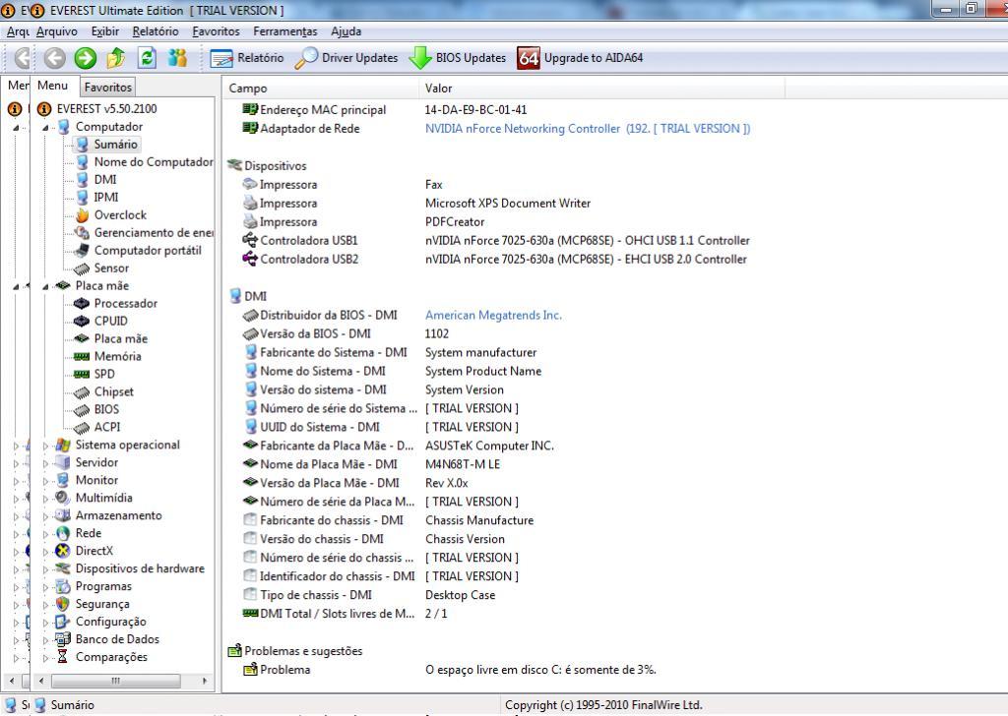Check for Driver Updates

point(346,58)
